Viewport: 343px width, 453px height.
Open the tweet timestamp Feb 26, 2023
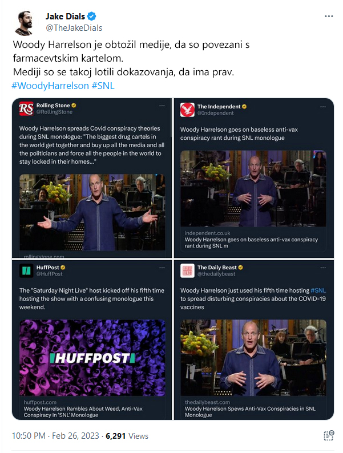(75, 436)
